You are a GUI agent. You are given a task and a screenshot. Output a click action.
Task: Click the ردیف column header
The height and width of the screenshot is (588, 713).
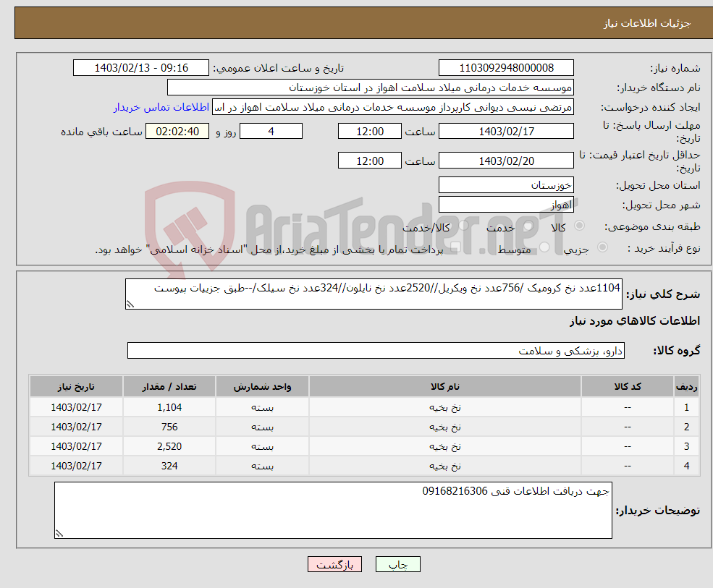pyautogui.click(x=687, y=387)
